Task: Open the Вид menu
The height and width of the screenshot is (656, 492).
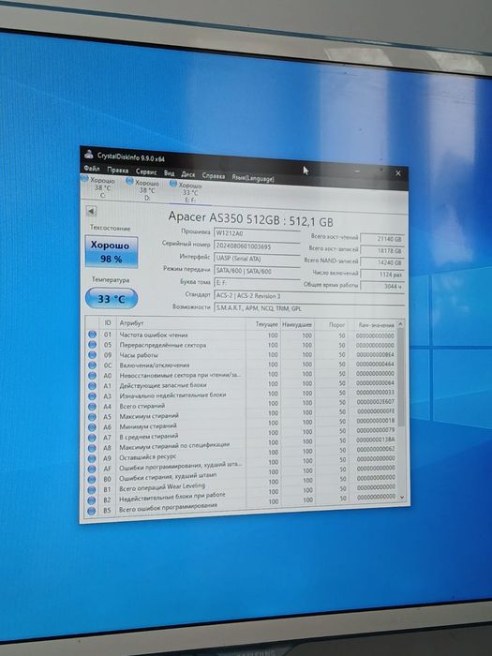Action: [x=169, y=172]
